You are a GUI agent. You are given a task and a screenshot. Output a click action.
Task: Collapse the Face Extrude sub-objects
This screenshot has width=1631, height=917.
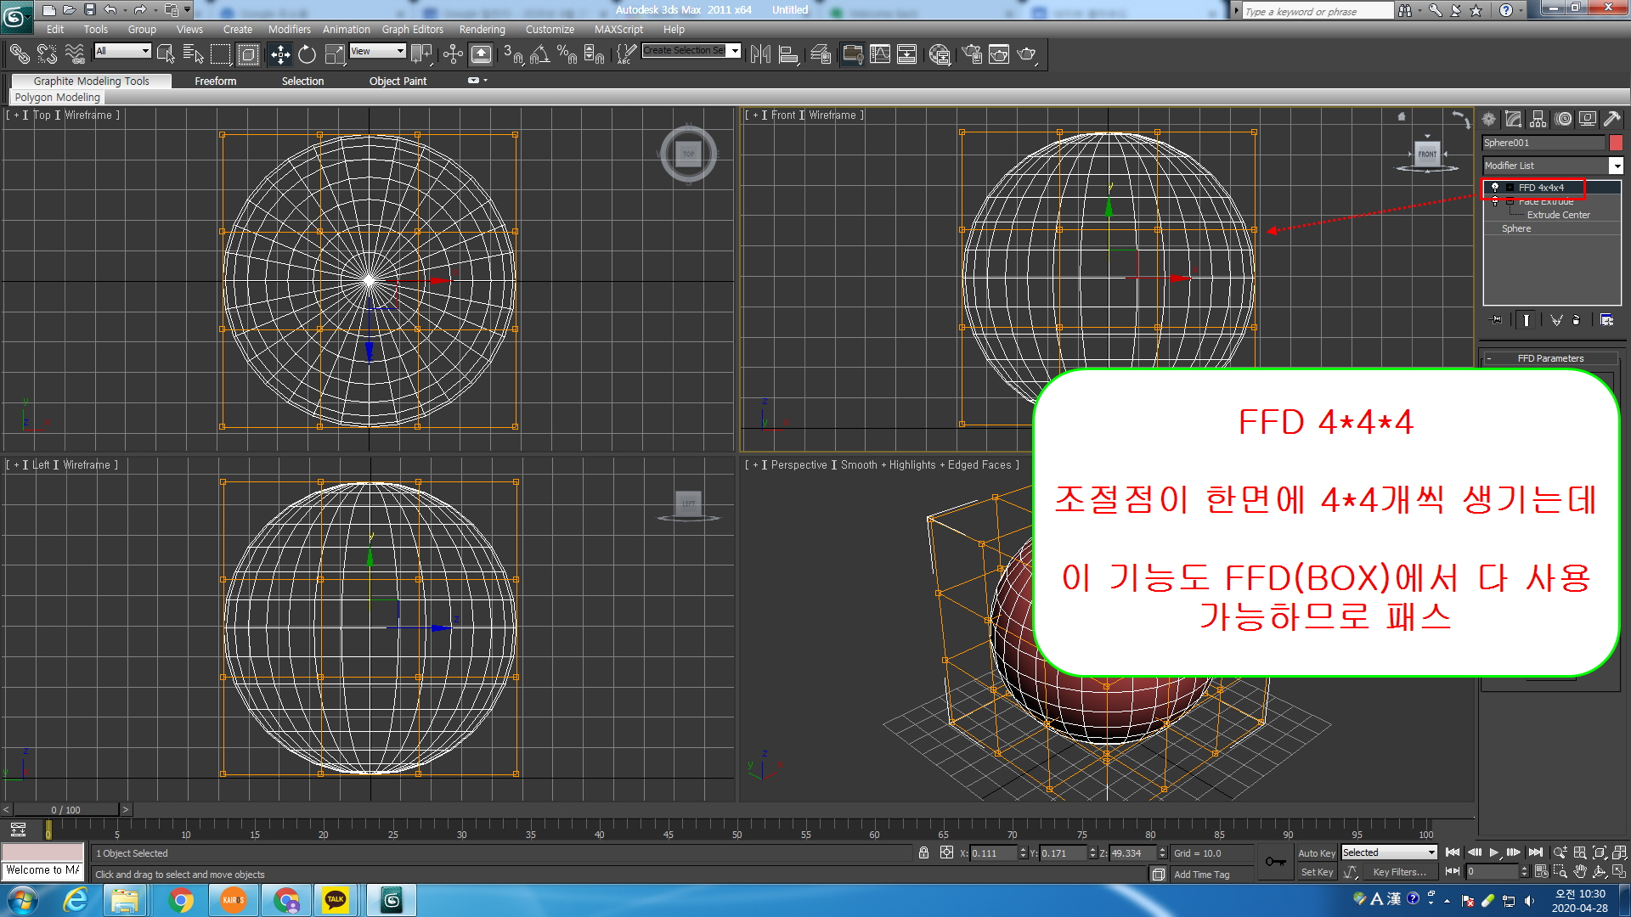[1510, 201]
